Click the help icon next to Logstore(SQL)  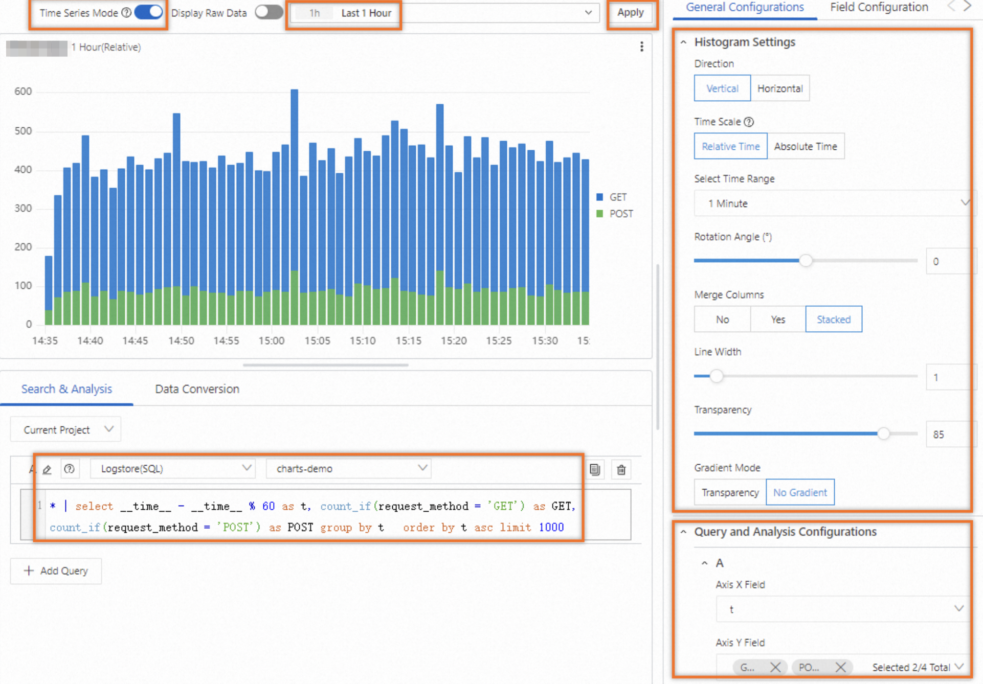coord(70,469)
